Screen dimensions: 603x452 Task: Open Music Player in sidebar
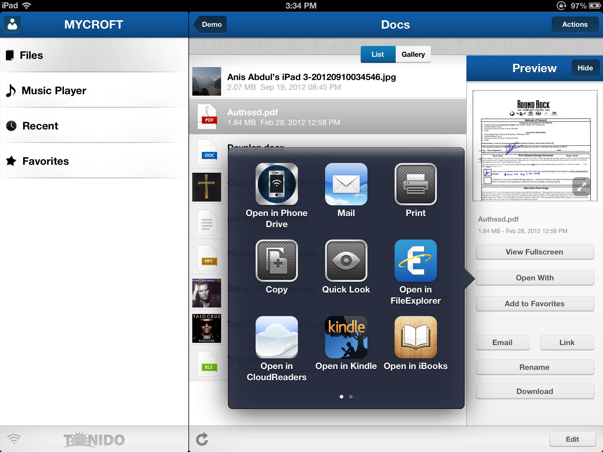click(x=94, y=90)
